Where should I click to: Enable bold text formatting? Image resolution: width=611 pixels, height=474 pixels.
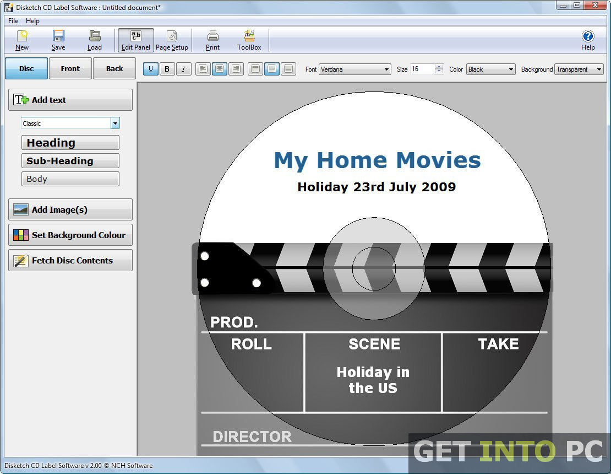[167, 69]
